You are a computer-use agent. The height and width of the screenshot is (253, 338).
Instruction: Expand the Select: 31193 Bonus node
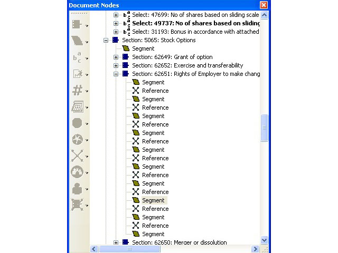pos(116,32)
